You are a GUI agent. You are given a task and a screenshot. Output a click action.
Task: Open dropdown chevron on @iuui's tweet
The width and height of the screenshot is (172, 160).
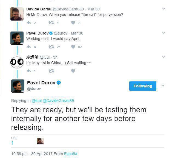click(x=164, y=57)
